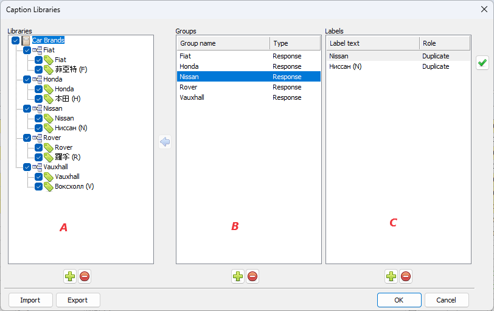Toggle the Nissan group checkbox in tree
Image resolution: width=494 pixels, height=311 pixels.
[27, 109]
